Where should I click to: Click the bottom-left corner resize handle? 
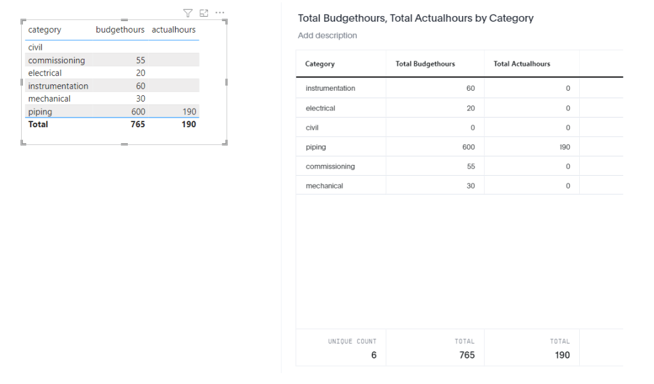[x=24, y=142]
